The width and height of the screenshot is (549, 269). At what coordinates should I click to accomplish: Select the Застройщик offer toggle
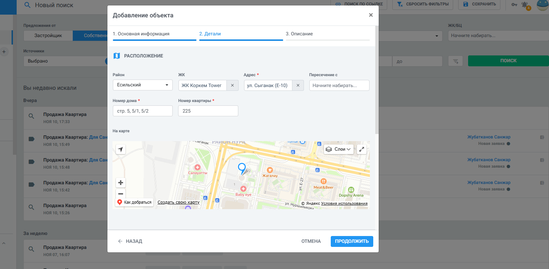48,36
